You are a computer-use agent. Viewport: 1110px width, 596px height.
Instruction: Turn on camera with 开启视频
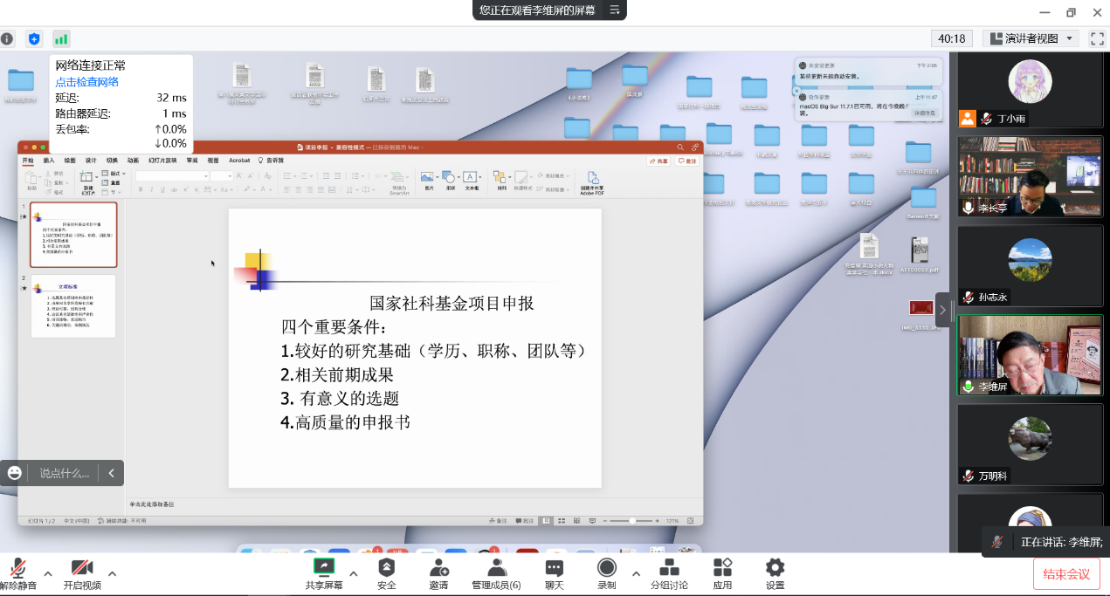coord(82,573)
